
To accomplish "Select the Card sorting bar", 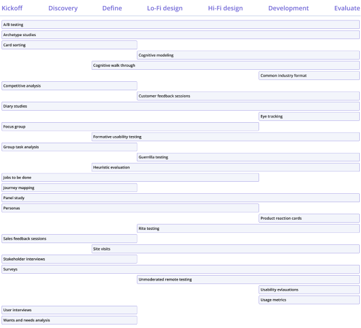I will click(69, 45).
